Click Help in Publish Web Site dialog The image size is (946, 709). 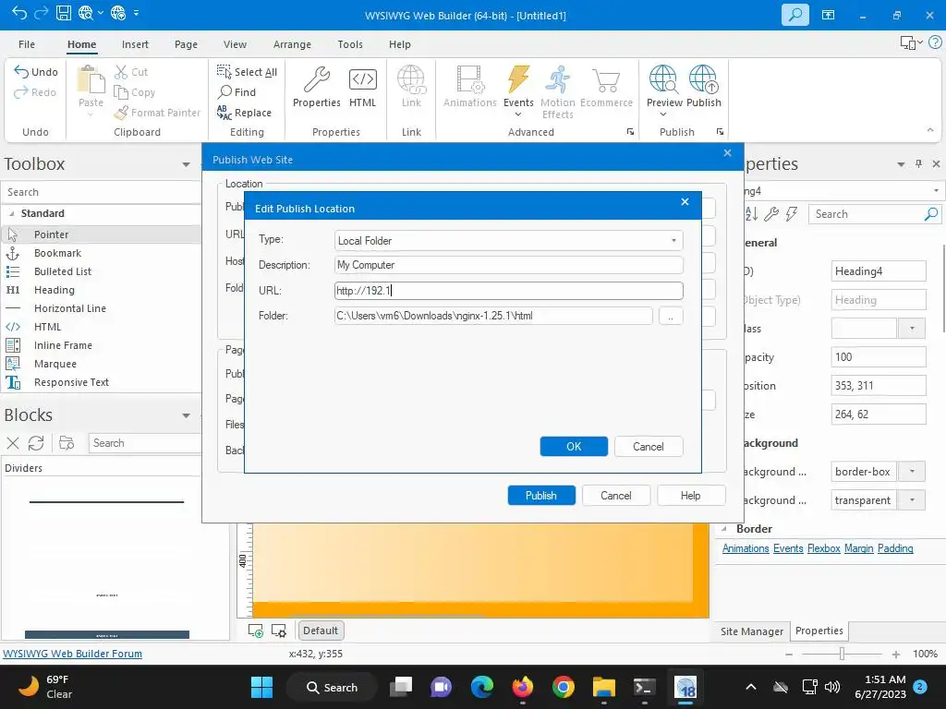(691, 496)
